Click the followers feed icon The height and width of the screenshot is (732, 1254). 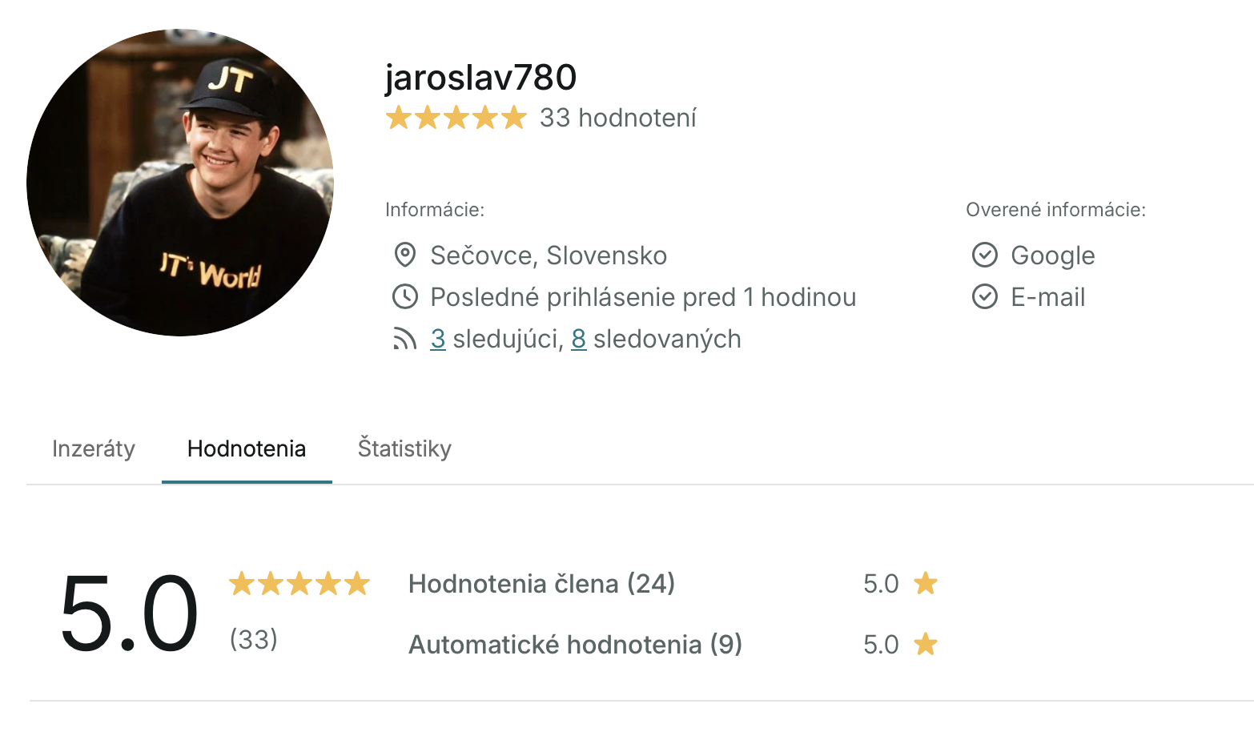(x=405, y=340)
